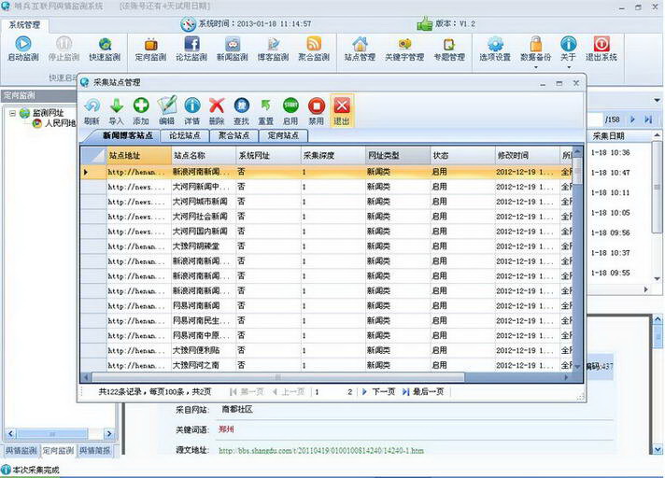Go to page 2 link

(350, 392)
